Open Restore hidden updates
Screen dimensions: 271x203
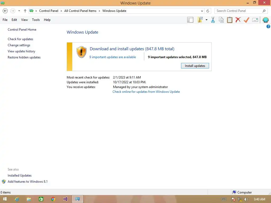(24, 57)
